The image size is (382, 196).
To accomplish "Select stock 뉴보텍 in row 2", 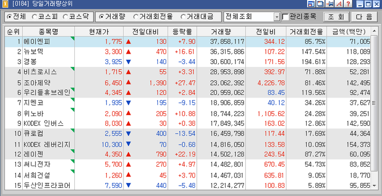I will coord(34,52).
